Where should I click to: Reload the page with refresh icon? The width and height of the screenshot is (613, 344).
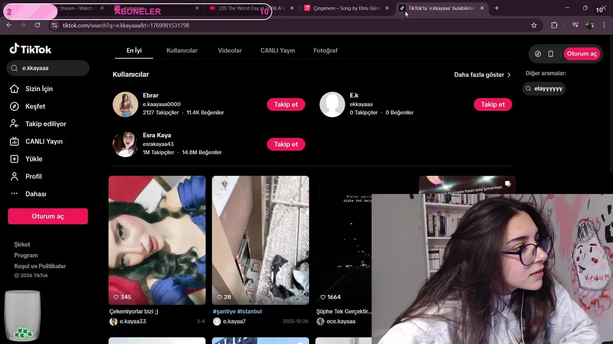point(37,25)
